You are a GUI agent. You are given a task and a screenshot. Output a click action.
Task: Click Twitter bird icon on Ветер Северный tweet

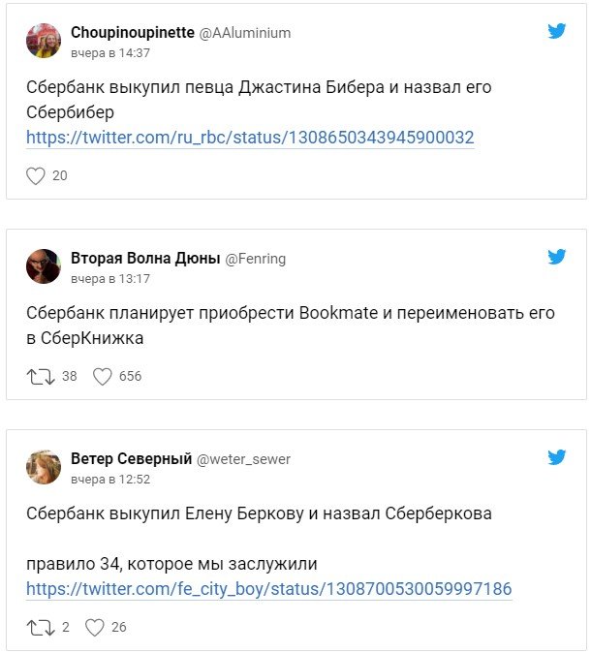click(x=556, y=457)
